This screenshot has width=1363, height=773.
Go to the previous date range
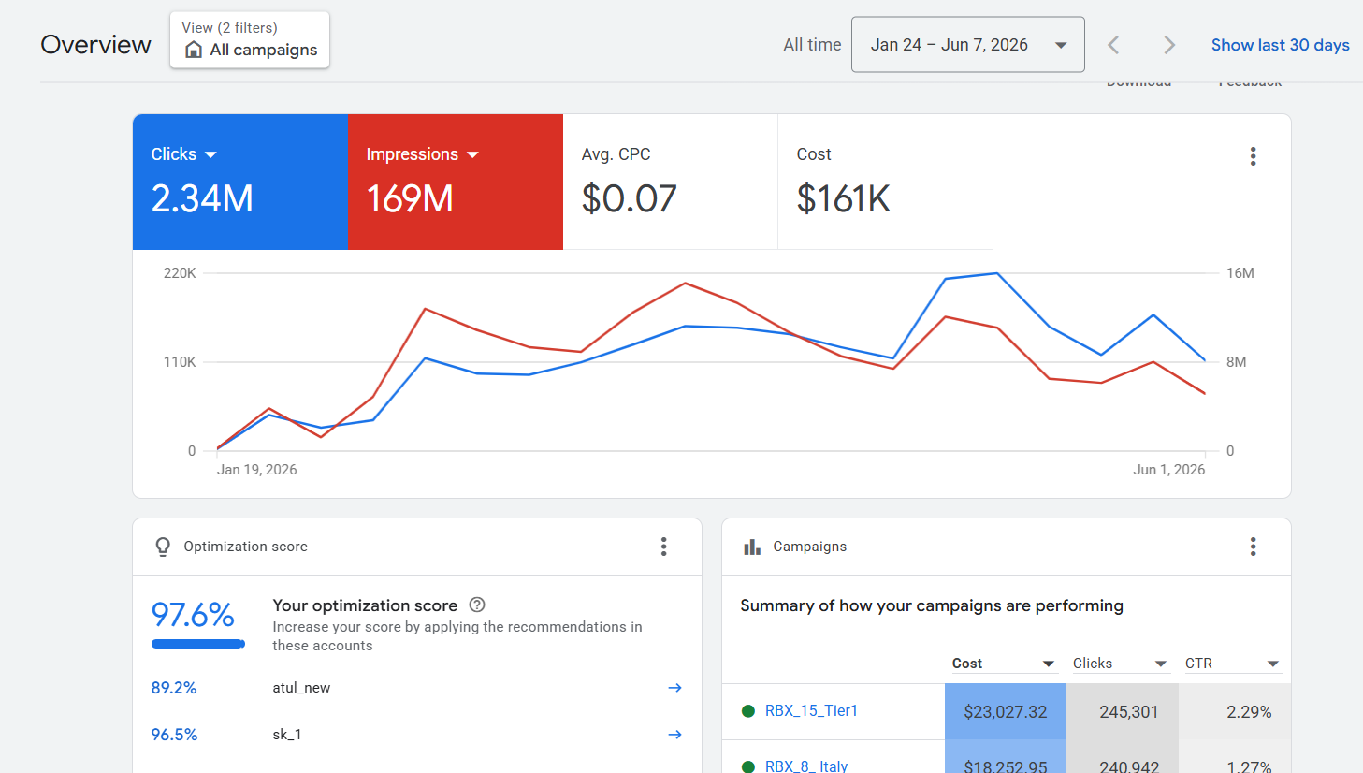[x=1113, y=45]
